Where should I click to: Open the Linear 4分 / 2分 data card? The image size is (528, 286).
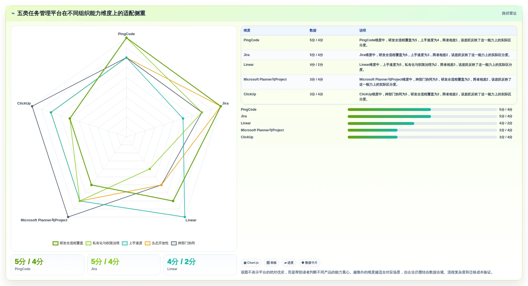[200, 265]
